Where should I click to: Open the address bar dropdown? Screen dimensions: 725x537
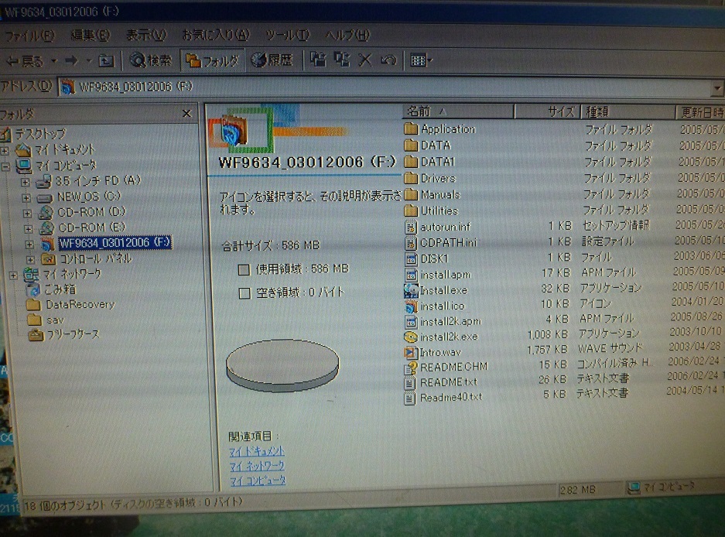(719, 87)
